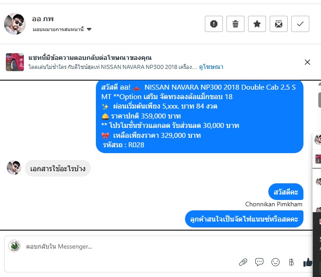Delete conversation using trash can icon
Image resolution: width=321 pixels, height=277 pixels.
click(235, 24)
